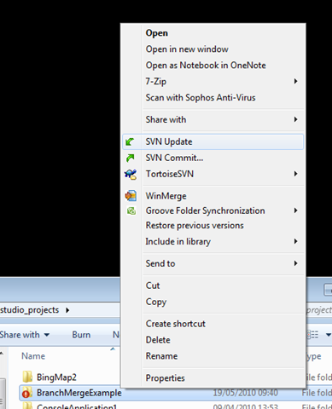Click the Send to menu label

(160, 263)
